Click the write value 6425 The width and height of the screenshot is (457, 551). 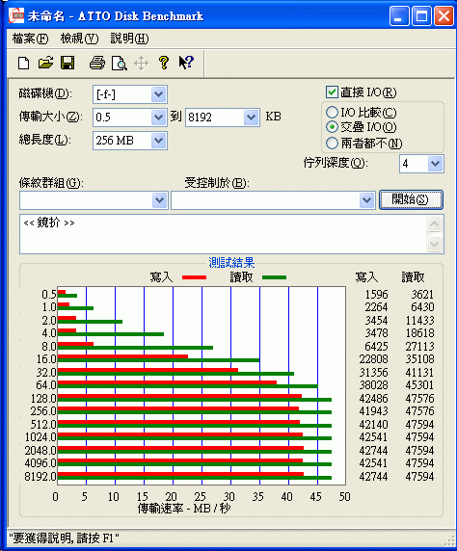(x=376, y=346)
